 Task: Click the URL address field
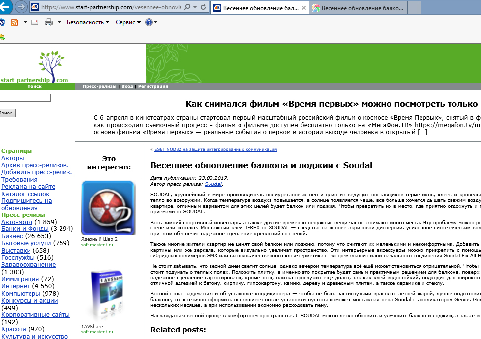coord(111,7)
